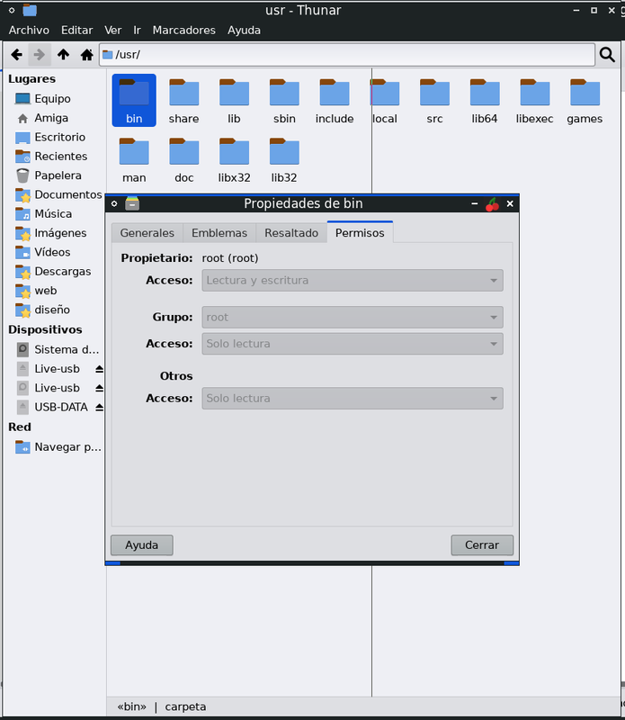Open Música bookmark in sidebar
Image resolution: width=625 pixels, height=720 pixels.
(54, 214)
